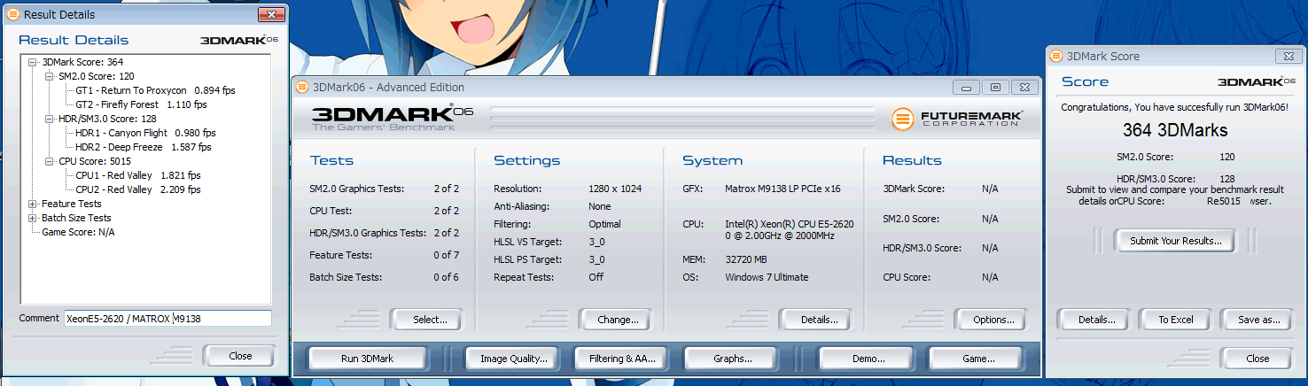
Task: Close the Result Details dialog via Close button
Action: (239, 356)
